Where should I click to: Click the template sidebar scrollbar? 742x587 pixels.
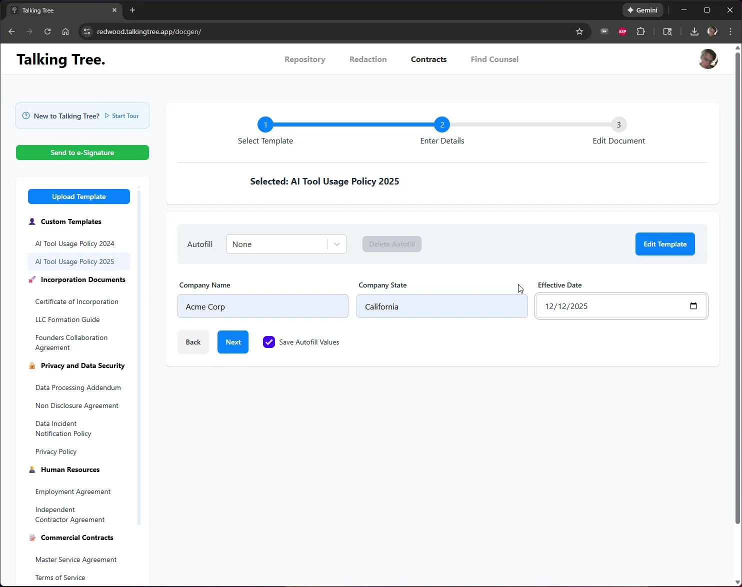(x=139, y=357)
